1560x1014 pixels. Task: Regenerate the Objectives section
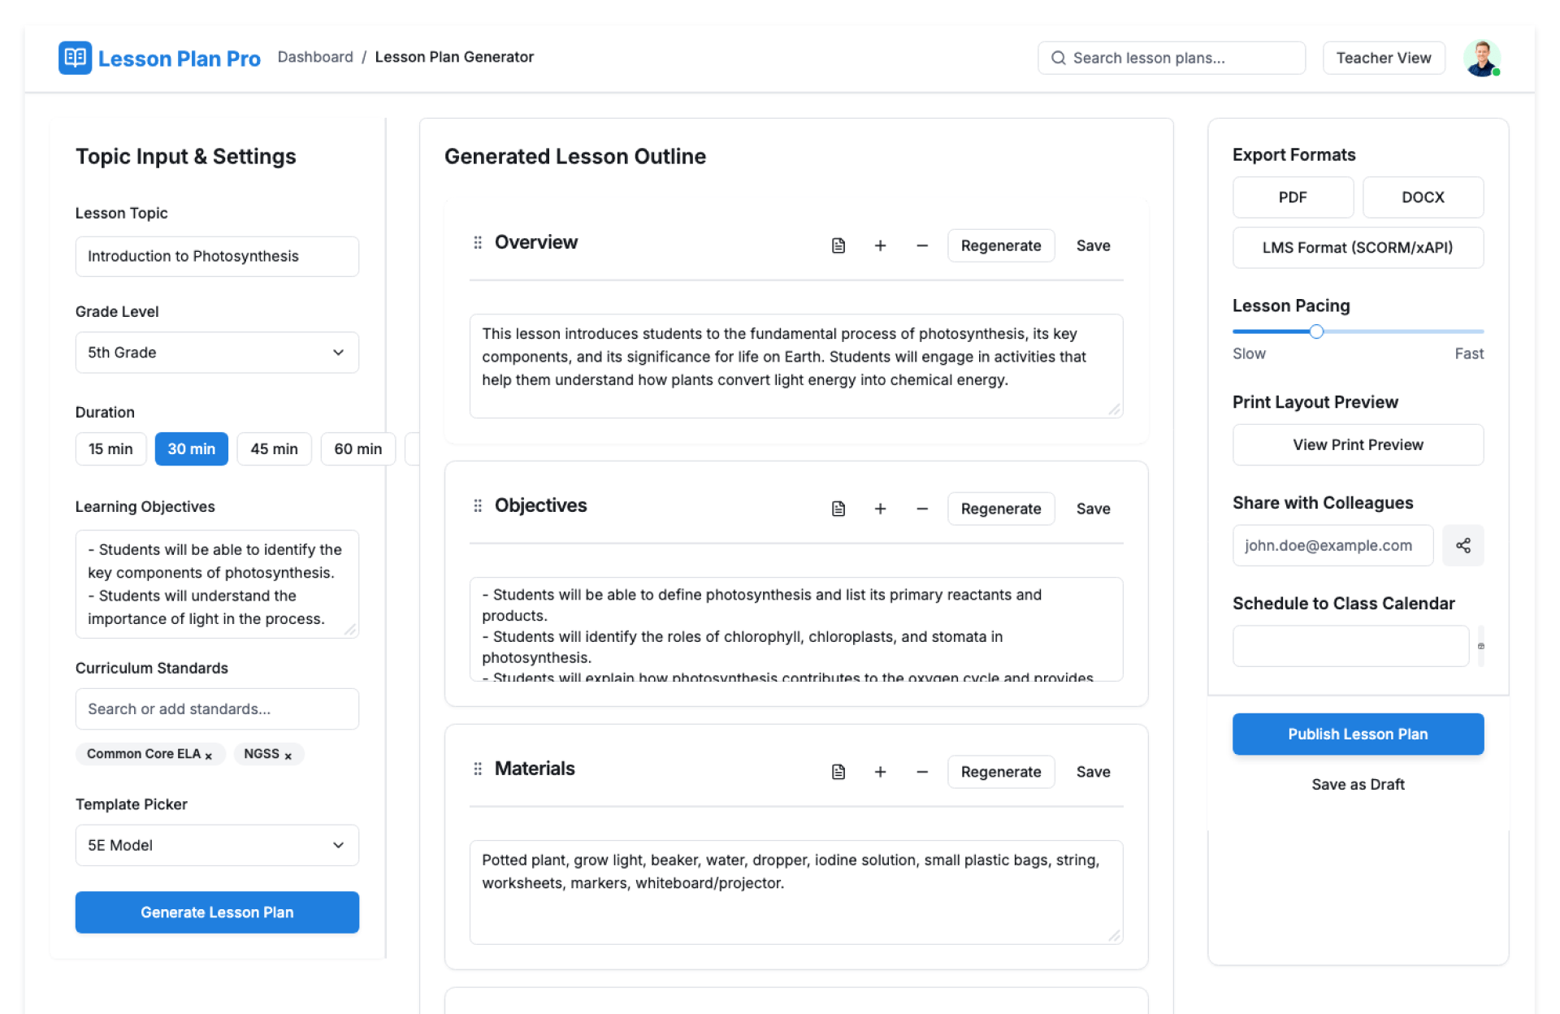pos(1000,509)
